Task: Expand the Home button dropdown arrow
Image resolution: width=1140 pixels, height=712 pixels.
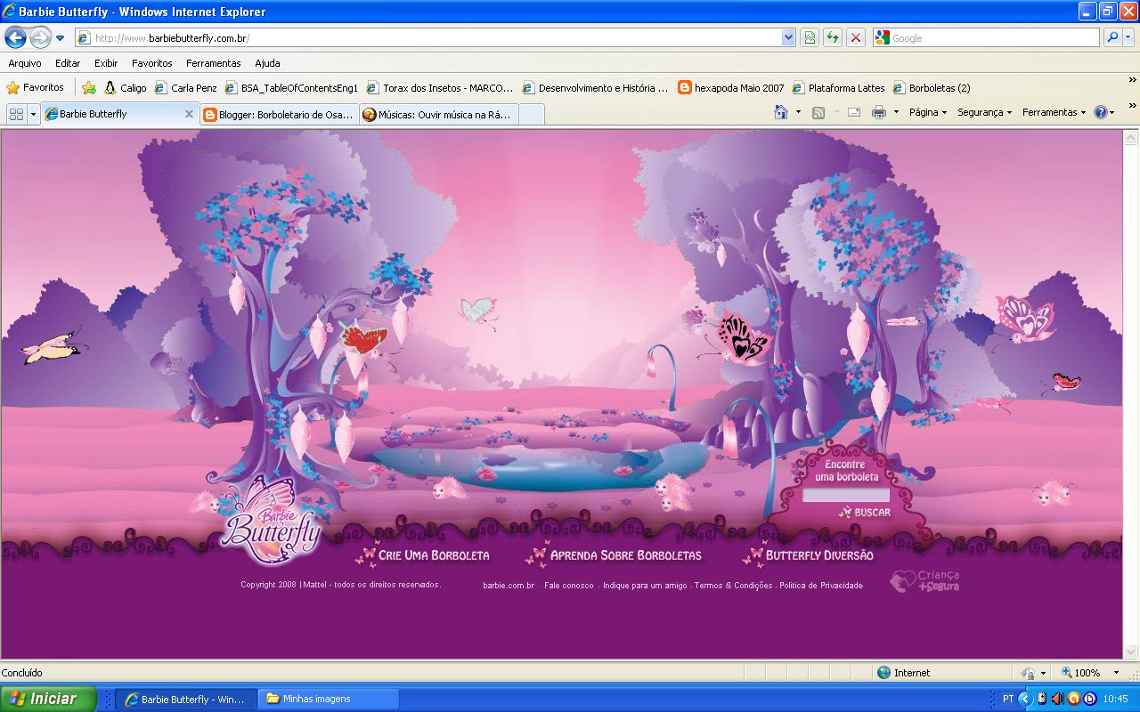Action: click(x=798, y=112)
